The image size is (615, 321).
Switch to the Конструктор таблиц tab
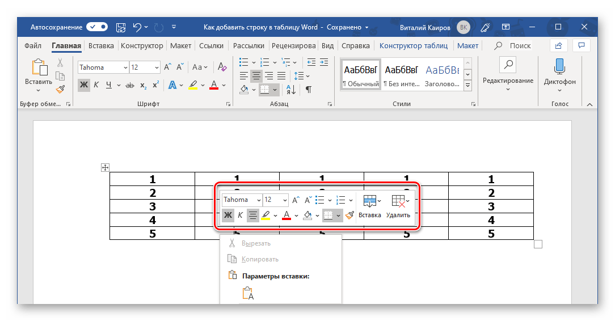(414, 46)
